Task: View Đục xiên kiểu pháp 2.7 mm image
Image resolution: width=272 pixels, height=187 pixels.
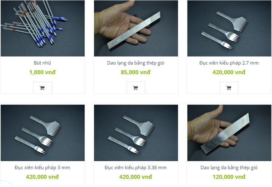Action: (x=229, y=28)
